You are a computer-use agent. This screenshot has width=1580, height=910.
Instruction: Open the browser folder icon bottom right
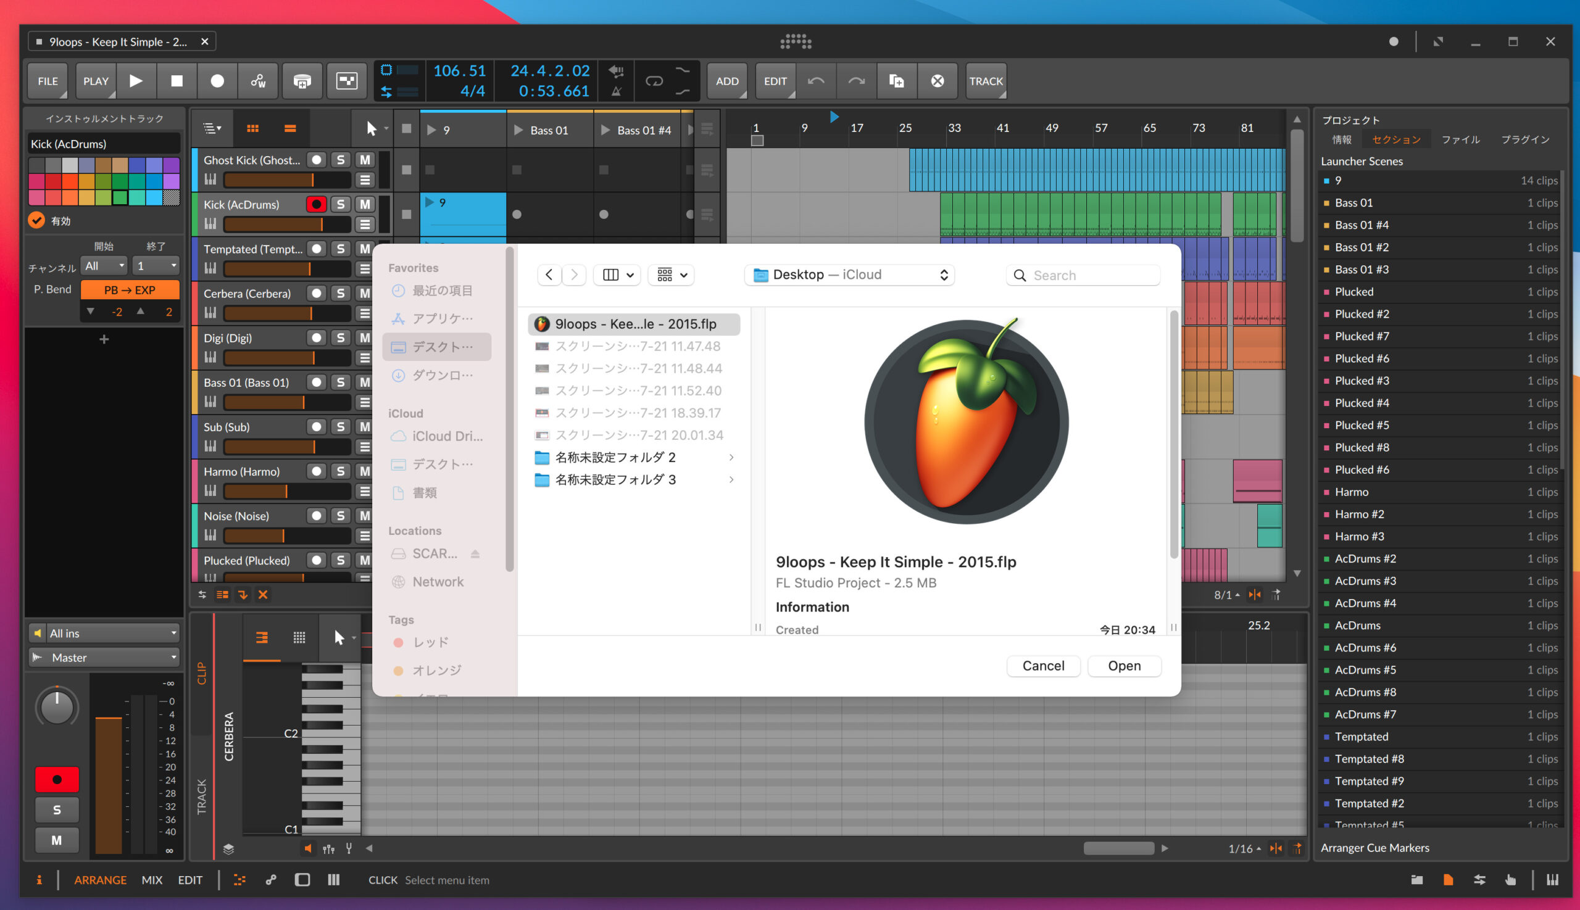pos(1417,880)
